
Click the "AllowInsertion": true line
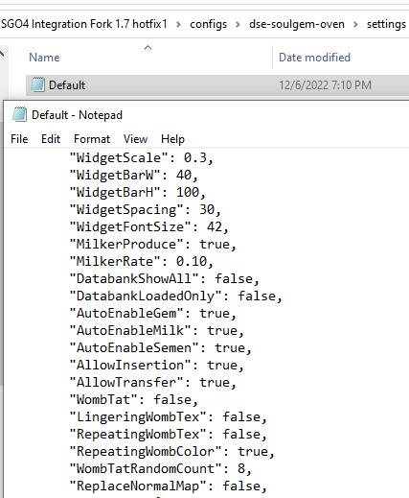pos(157,365)
